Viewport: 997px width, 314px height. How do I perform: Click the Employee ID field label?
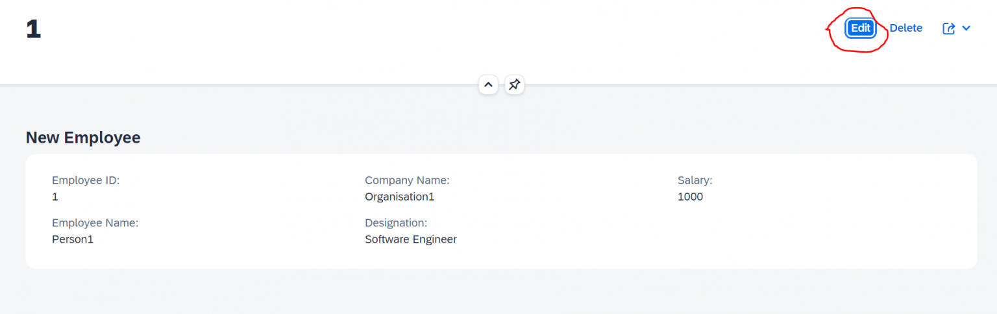86,180
